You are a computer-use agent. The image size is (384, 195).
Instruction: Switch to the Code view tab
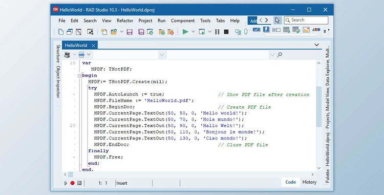tap(290, 182)
